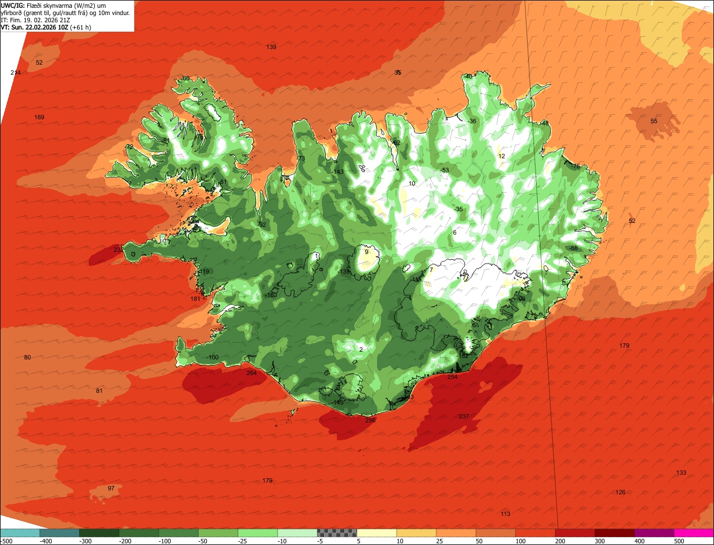714x545 pixels.
Task: Select the green -200 to -100 legend swatch
Action: tap(139, 533)
